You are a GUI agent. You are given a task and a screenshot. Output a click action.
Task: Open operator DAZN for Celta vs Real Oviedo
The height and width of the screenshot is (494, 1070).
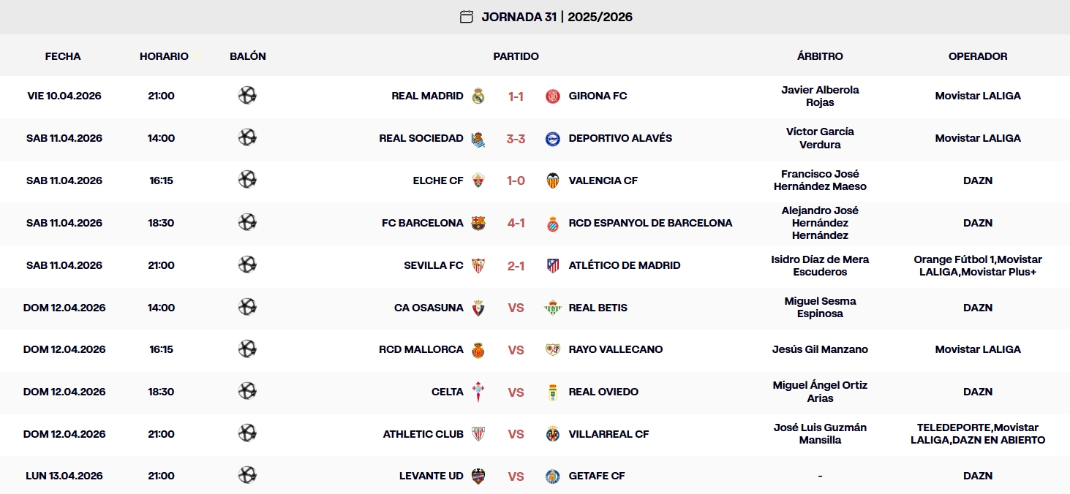click(978, 392)
